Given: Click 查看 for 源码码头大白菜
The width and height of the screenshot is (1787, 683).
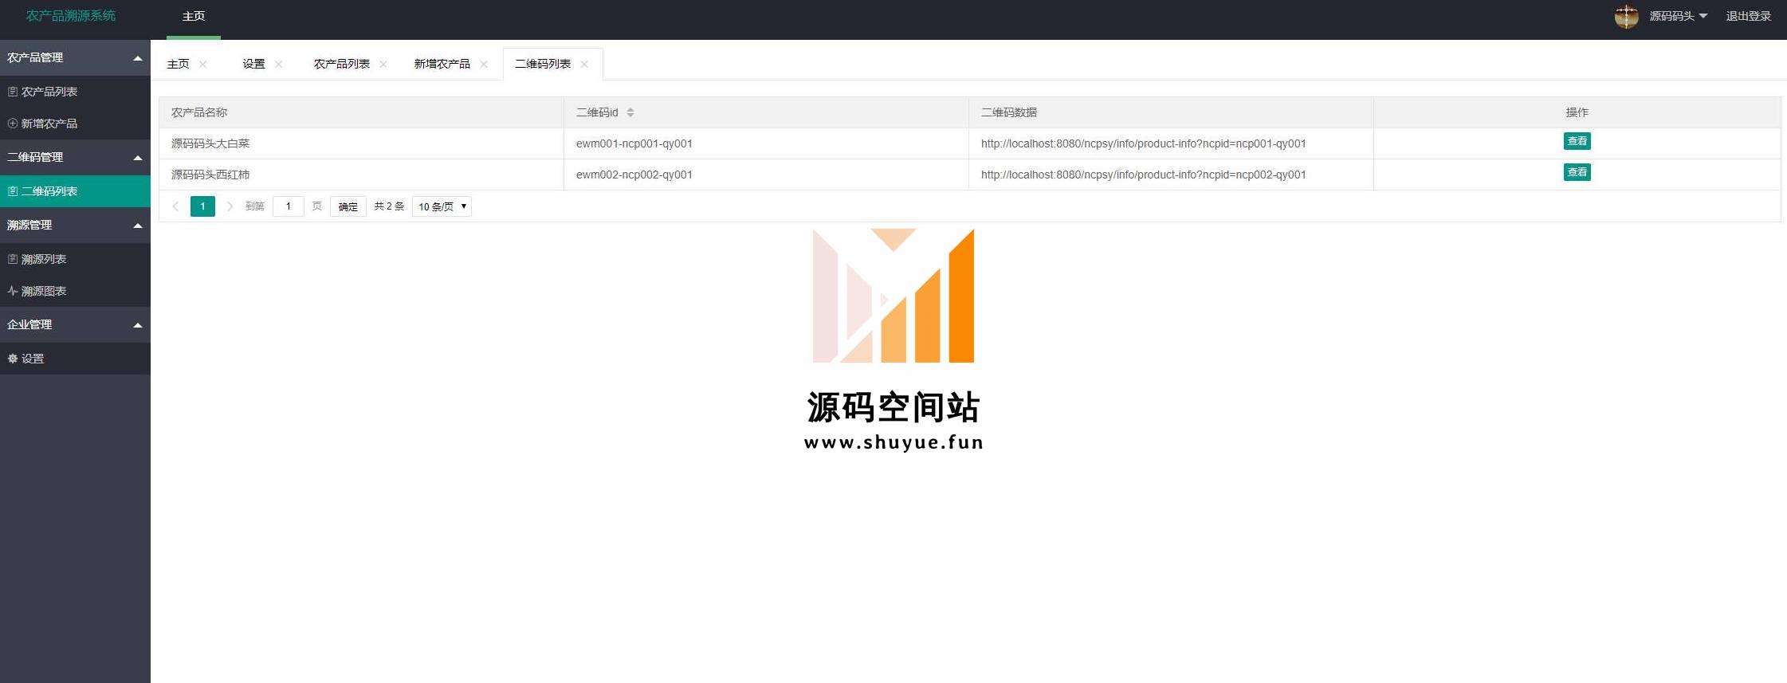Looking at the screenshot, I should point(1577,141).
